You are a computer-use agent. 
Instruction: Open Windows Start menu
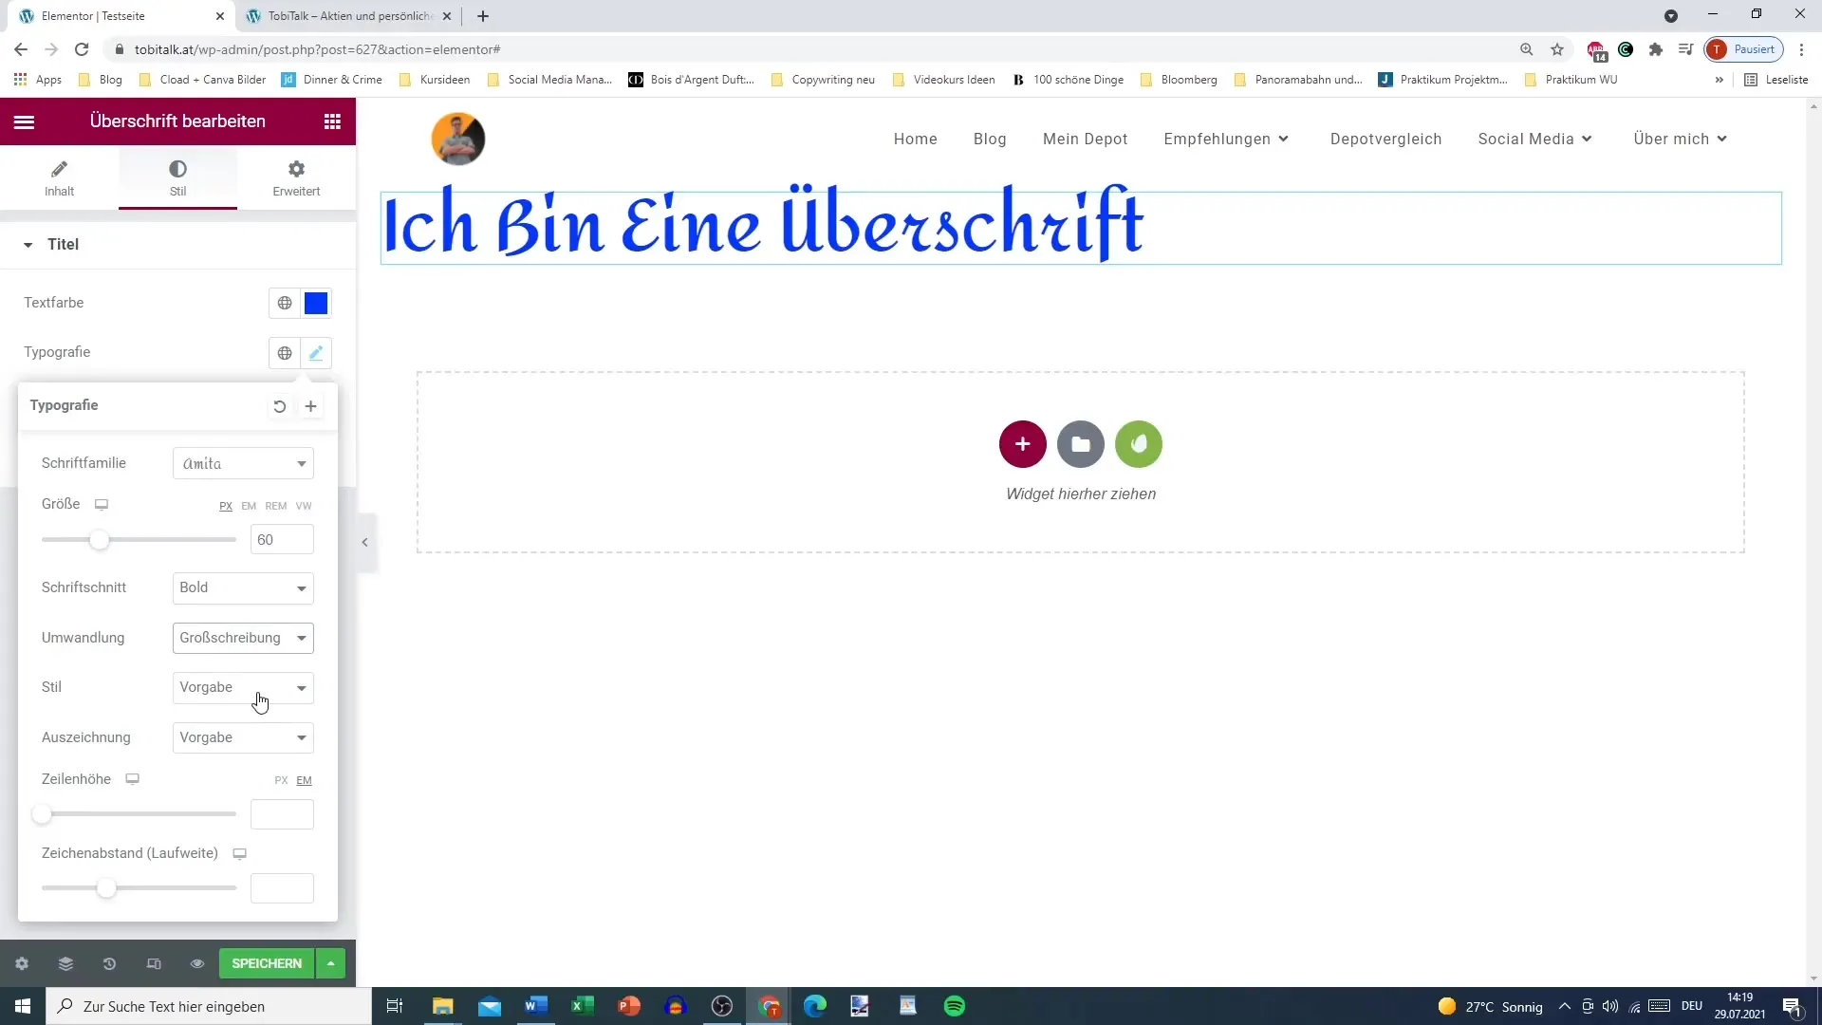(x=23, y=1006)
